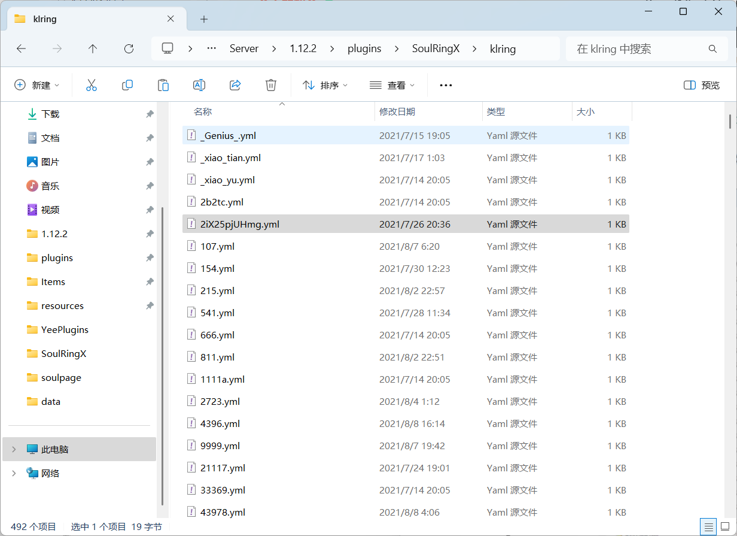This screenshot has height=536, width=737.
Task: Navigate to SoulRingX in the address bar
Action: coord(435,49)
